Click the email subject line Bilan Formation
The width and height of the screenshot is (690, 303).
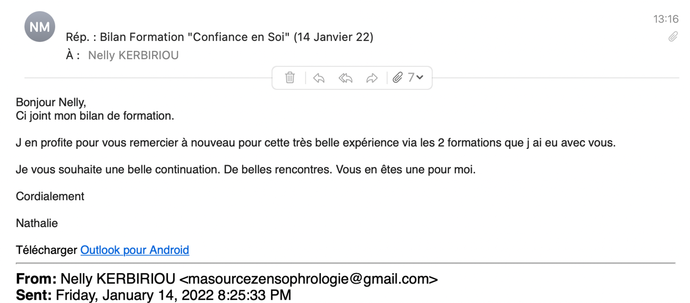point(220,37)
